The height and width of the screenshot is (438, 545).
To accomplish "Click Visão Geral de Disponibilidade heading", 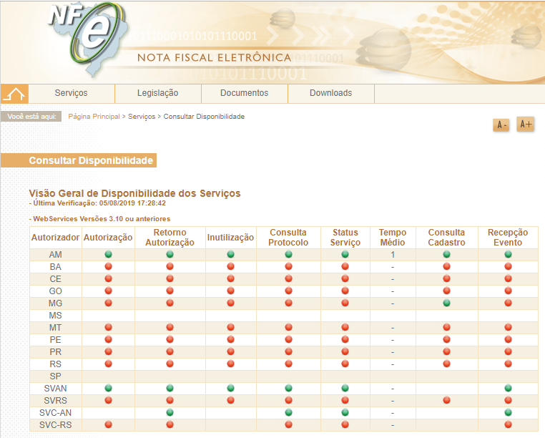I will tap(135, 193).
